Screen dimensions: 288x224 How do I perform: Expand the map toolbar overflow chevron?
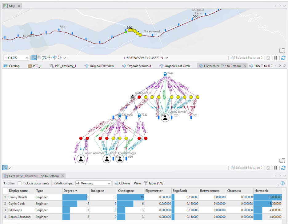[65, 58]
